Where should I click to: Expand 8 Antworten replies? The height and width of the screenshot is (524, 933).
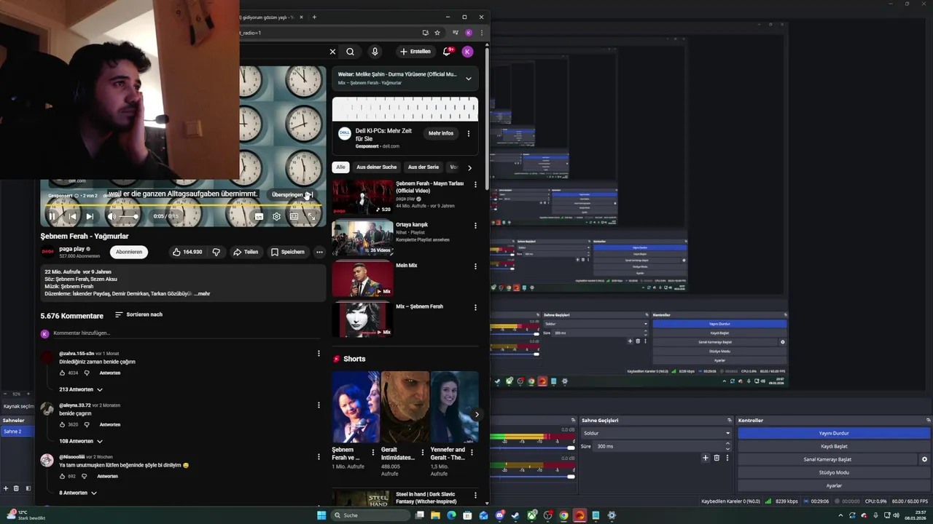click(x=78, y=493)
